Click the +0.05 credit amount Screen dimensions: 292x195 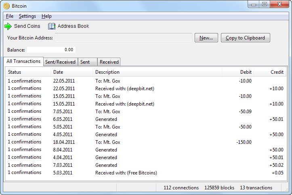pyautogui.click(x=277, y=173)
